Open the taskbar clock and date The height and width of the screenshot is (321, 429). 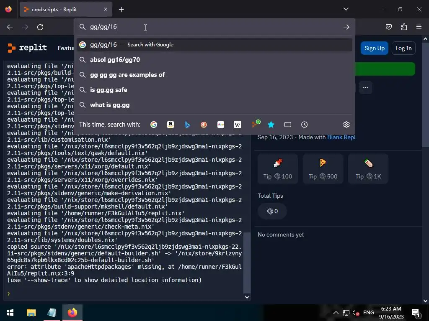point(391,313)
